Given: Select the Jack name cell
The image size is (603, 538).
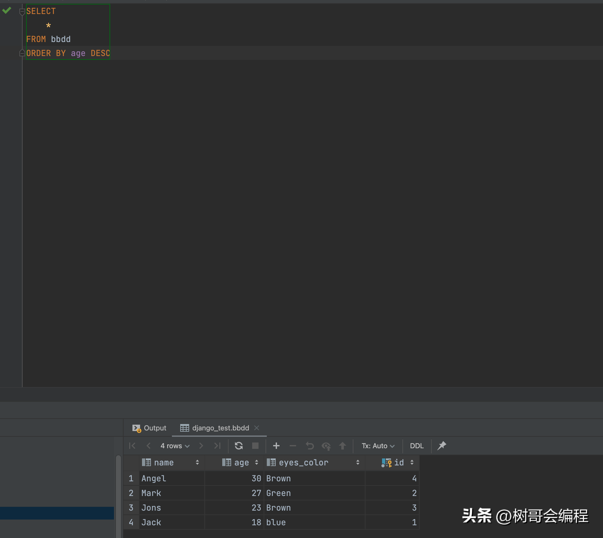Looking at the screenshot, I should (172, 522).
